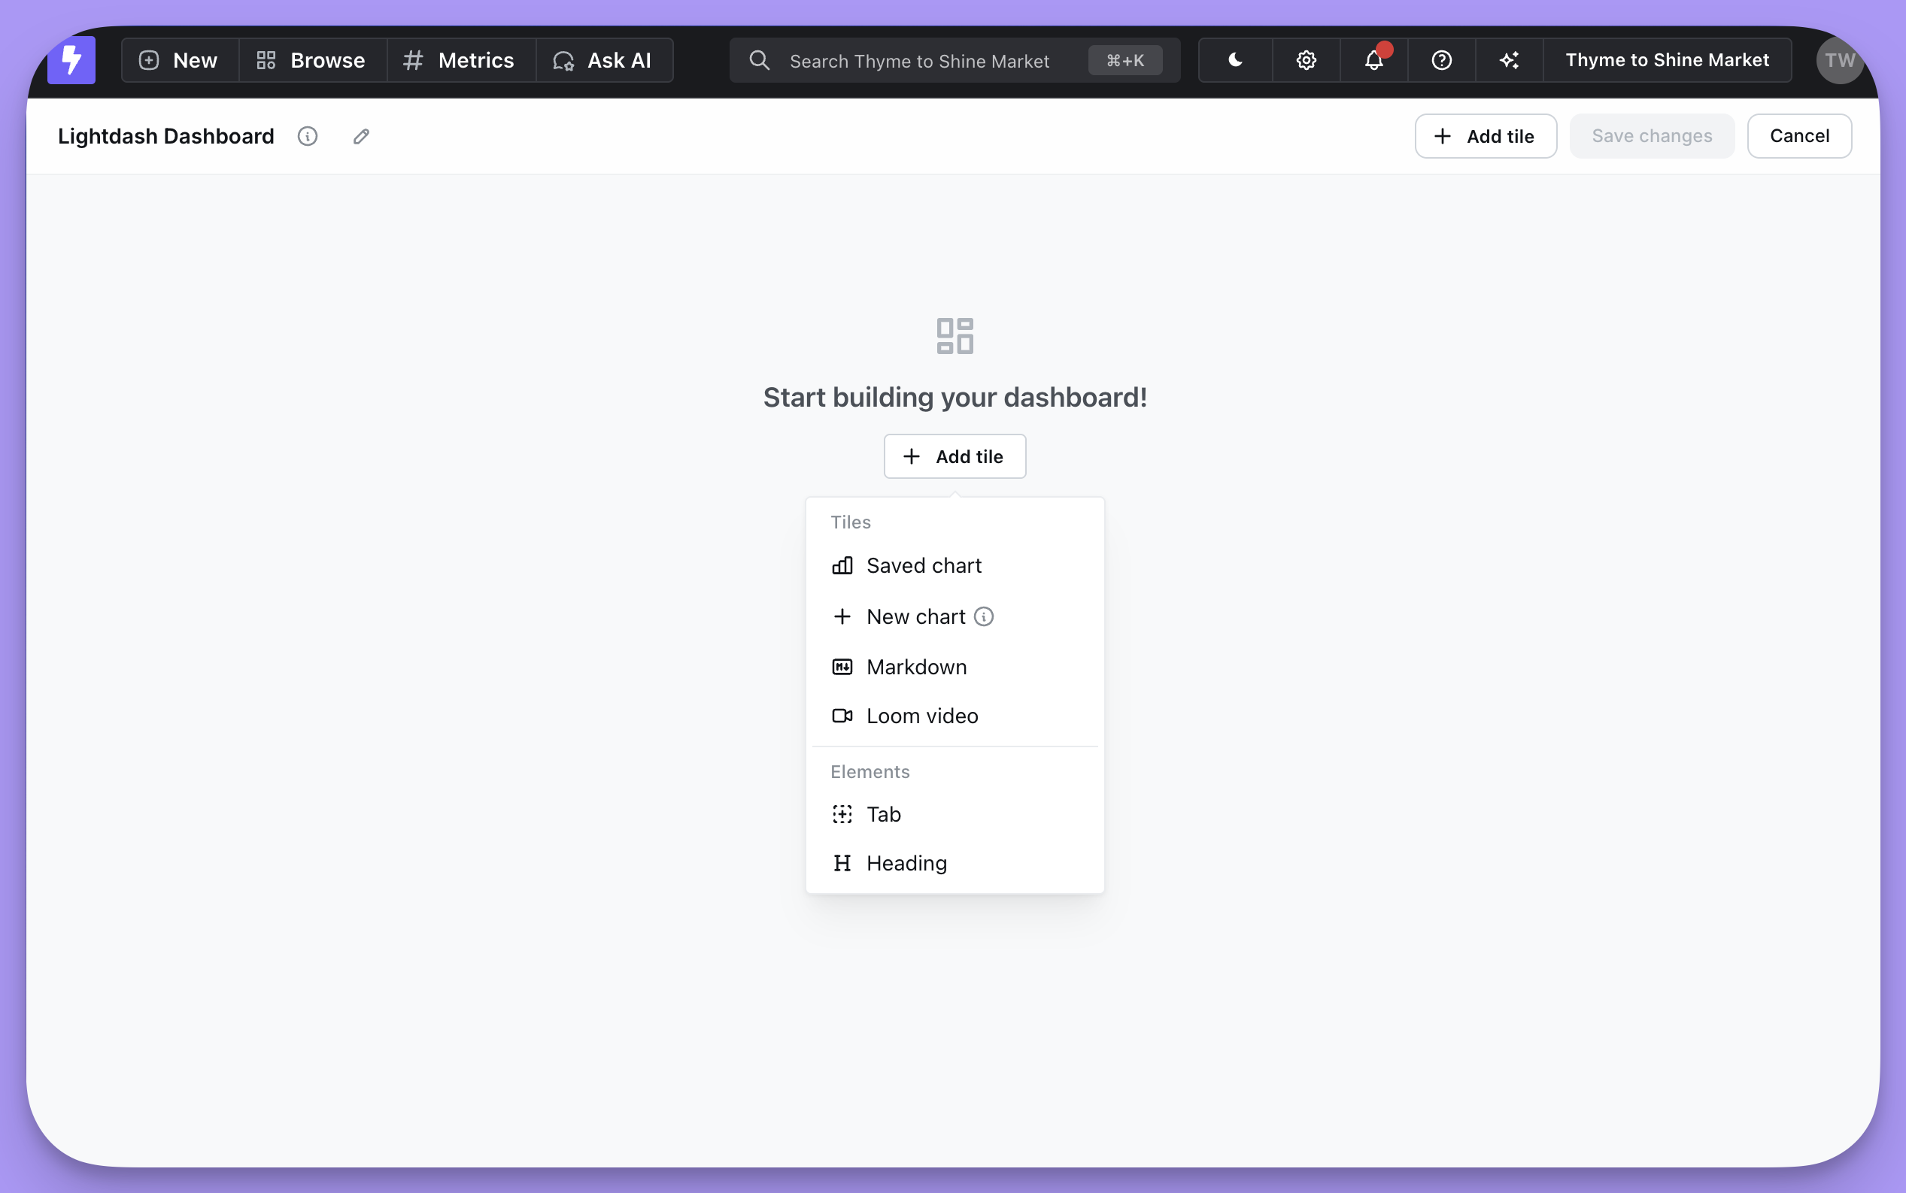Open Thyme to Shine Market project switcher

pyautogui.click(x=1667, y=60)
